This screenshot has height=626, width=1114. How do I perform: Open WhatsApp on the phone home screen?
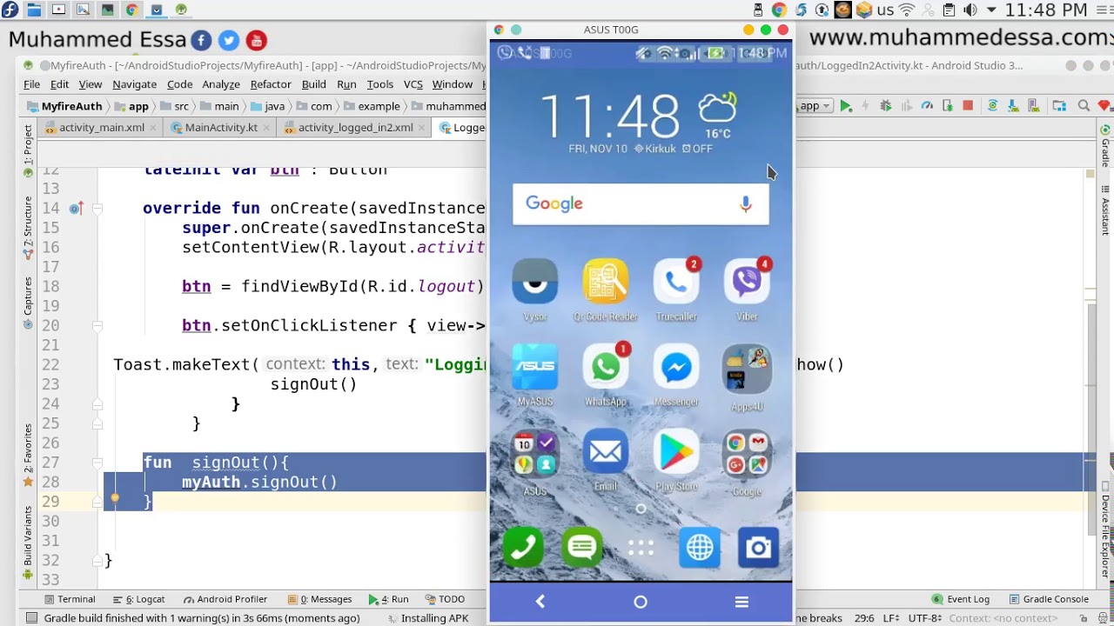pyautogui.click(x=606, y=376)
